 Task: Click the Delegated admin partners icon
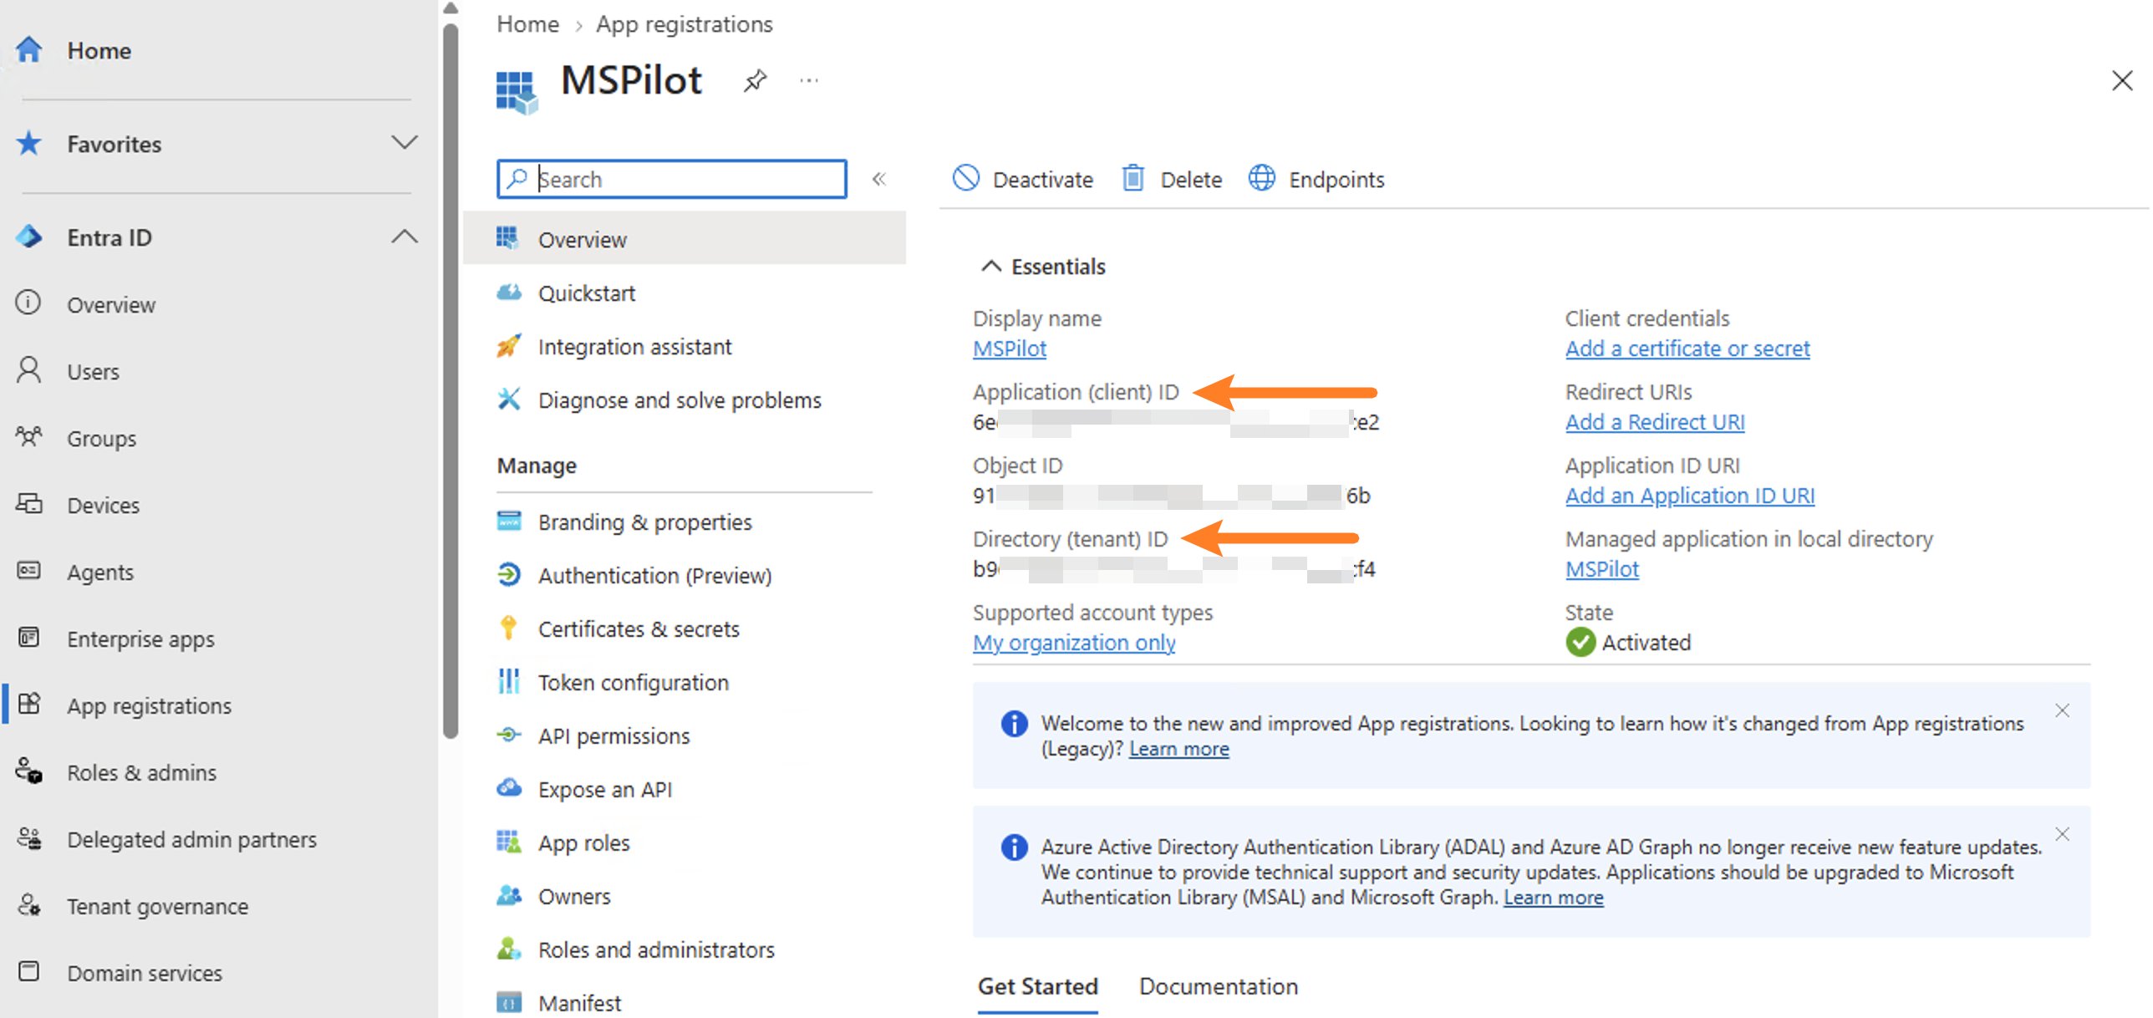pos(28,838)
